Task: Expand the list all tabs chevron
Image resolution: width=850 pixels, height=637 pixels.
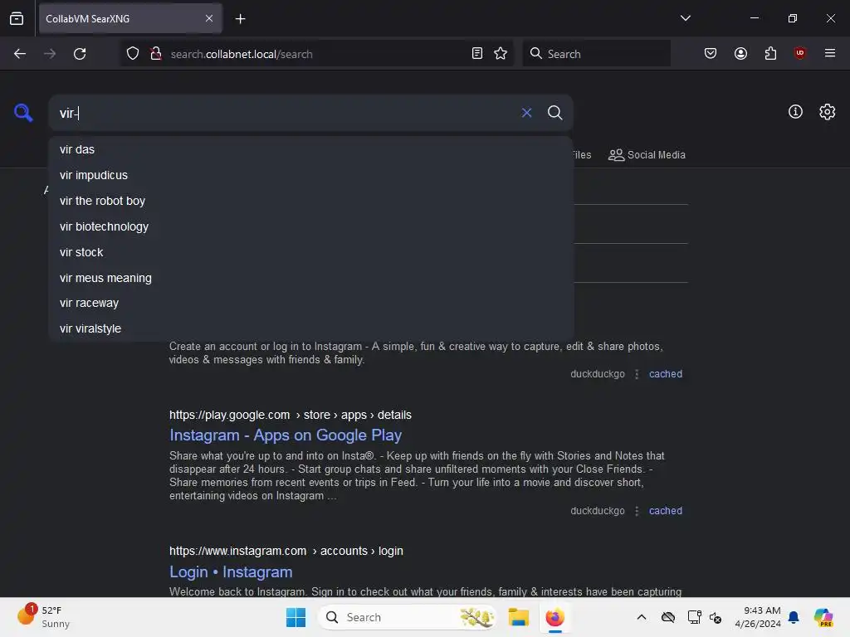Action: point(685,18)
